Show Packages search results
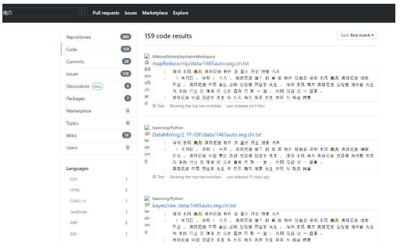 [x=98, y=98]
